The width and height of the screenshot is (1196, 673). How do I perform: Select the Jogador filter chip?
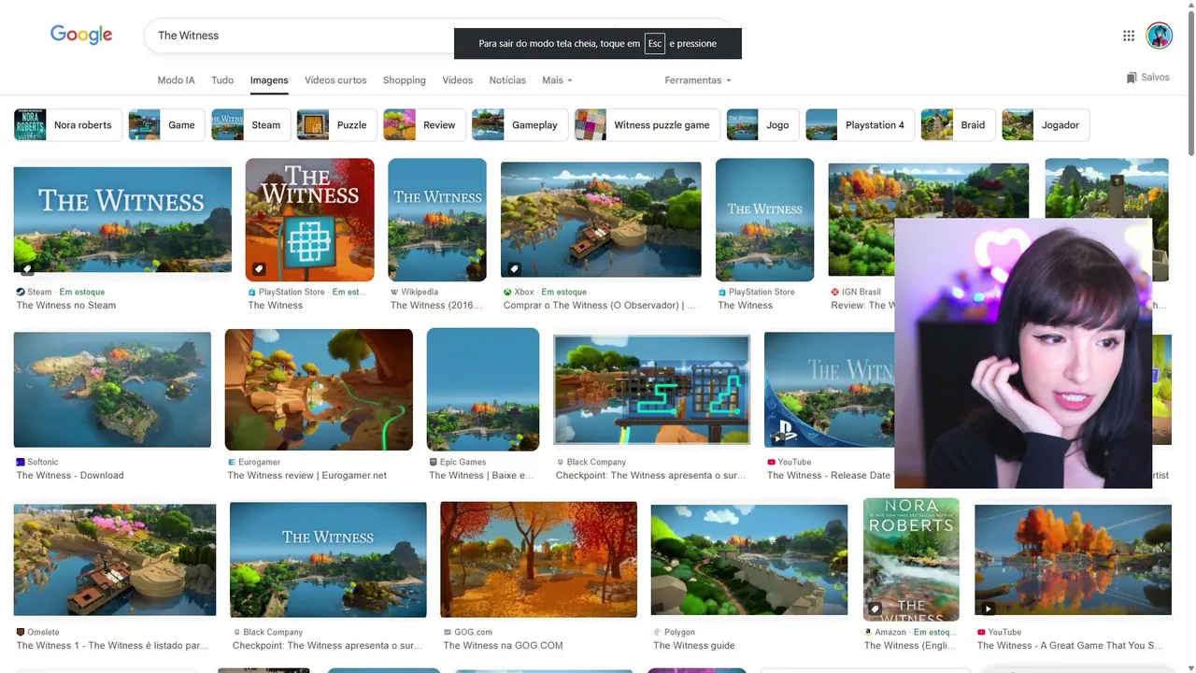click(x=1046, y=124)
